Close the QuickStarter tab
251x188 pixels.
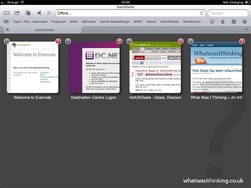(x=8, y=30)
